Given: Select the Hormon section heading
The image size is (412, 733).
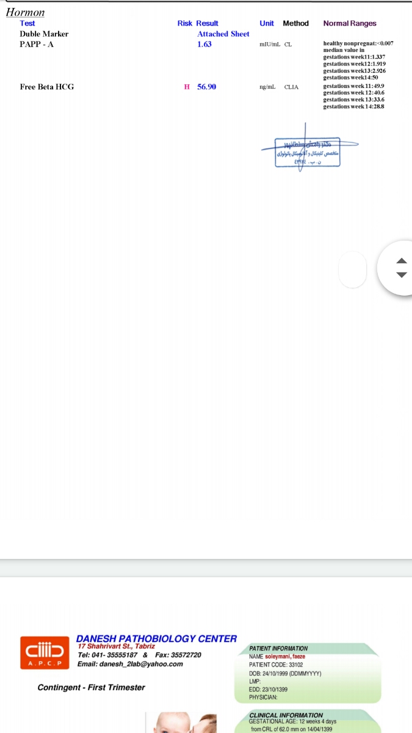Looking at the screenshot, I should point(25,12).
